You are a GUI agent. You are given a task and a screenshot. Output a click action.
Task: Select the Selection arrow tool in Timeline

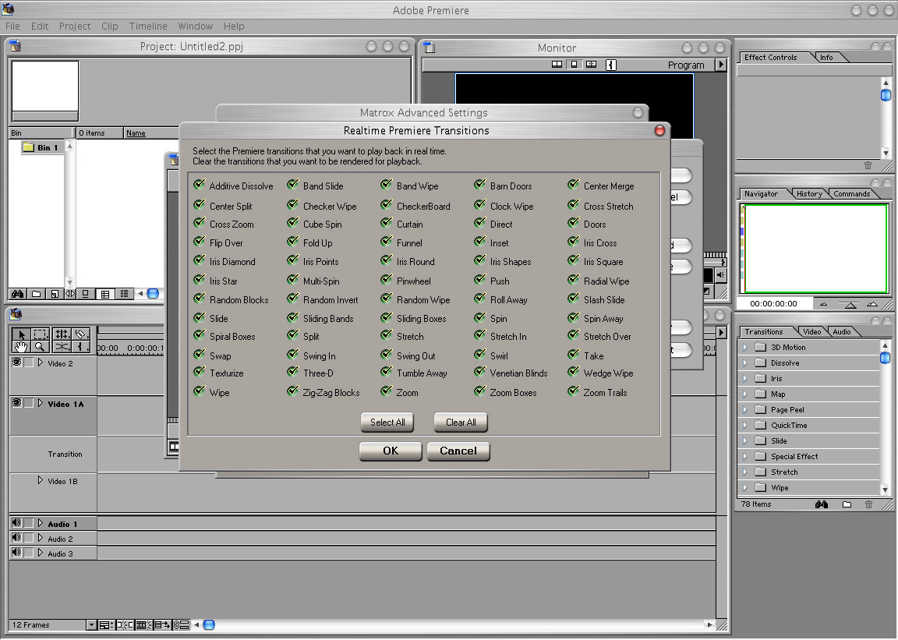coord(21,334)
